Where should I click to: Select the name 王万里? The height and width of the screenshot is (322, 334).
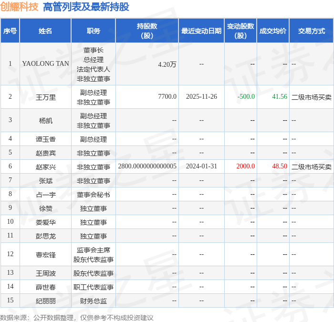tap(46, 97)
